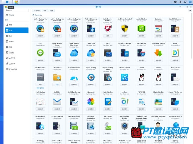Open the Settings (设置) button
Screen dimensions: 193x144
click(52, 11)
